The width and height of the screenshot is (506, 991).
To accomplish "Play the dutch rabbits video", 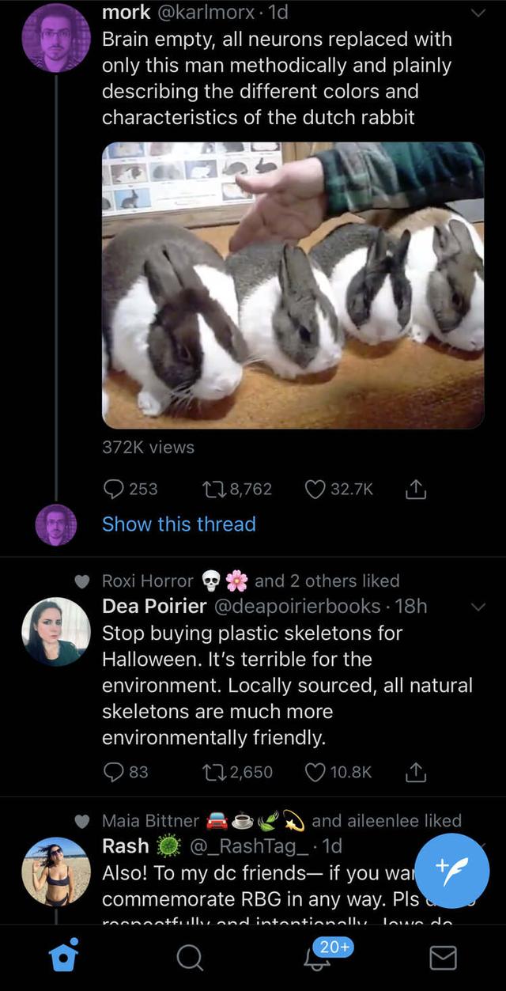I will [x=293, y=286].
